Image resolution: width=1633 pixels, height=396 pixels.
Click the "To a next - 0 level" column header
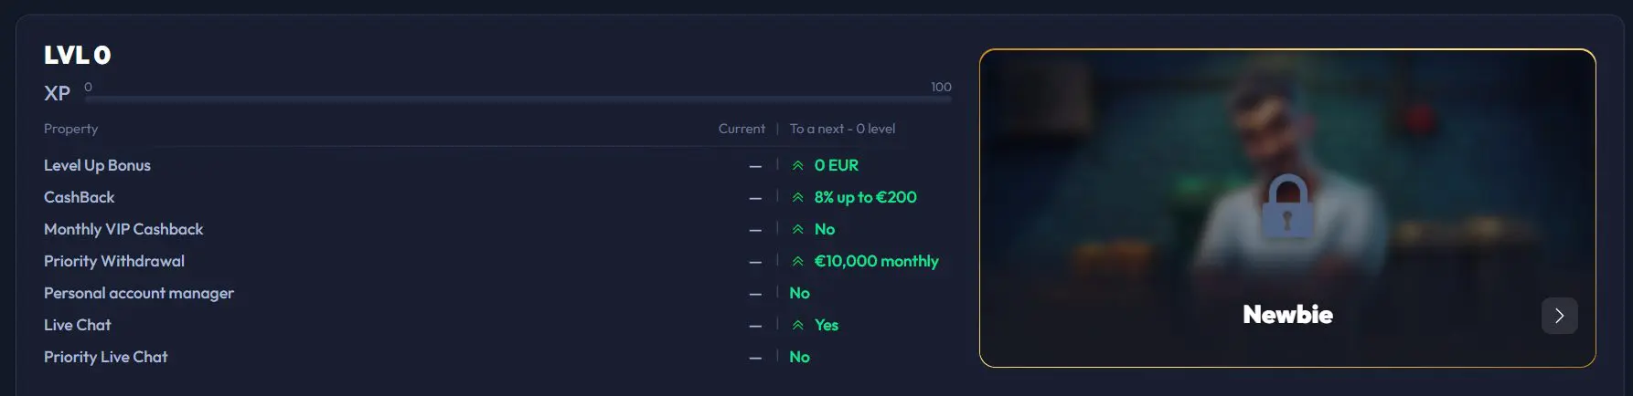842,129
